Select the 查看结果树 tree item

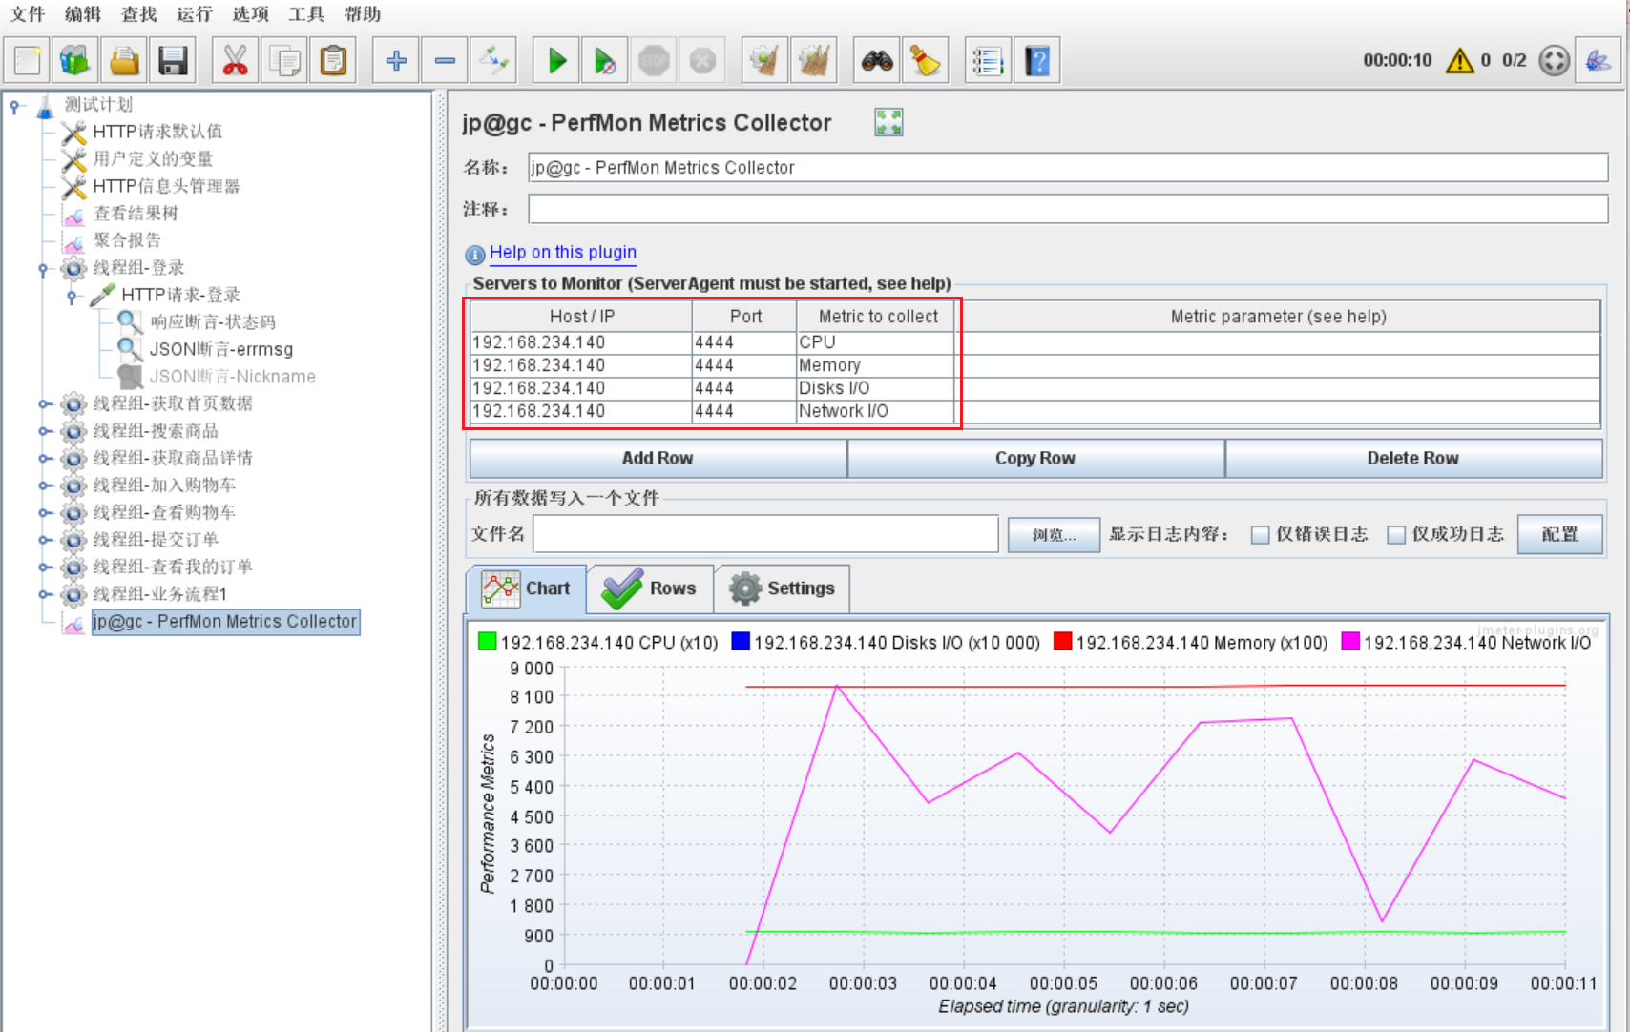tap(136, 214)
